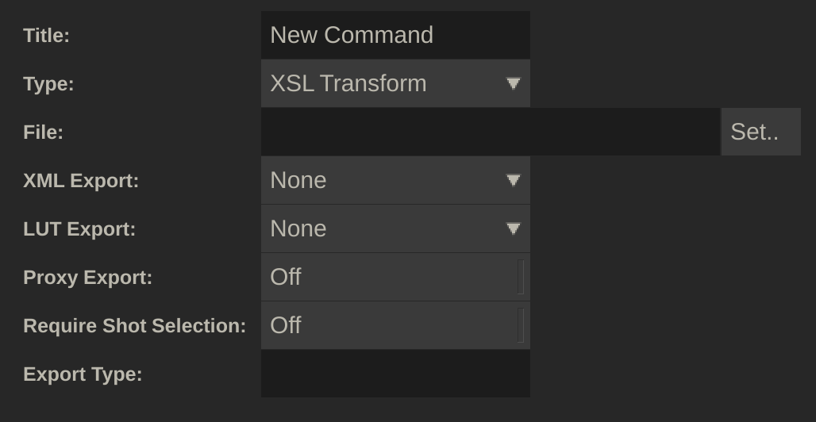Click the LUT Export dropdown arrow icon
Screen dimensions: 816x422
[514, 228]
